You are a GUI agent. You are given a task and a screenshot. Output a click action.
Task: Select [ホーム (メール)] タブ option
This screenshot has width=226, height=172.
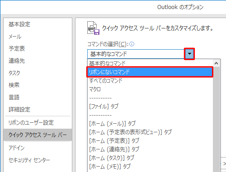click(x=150, y=124)
